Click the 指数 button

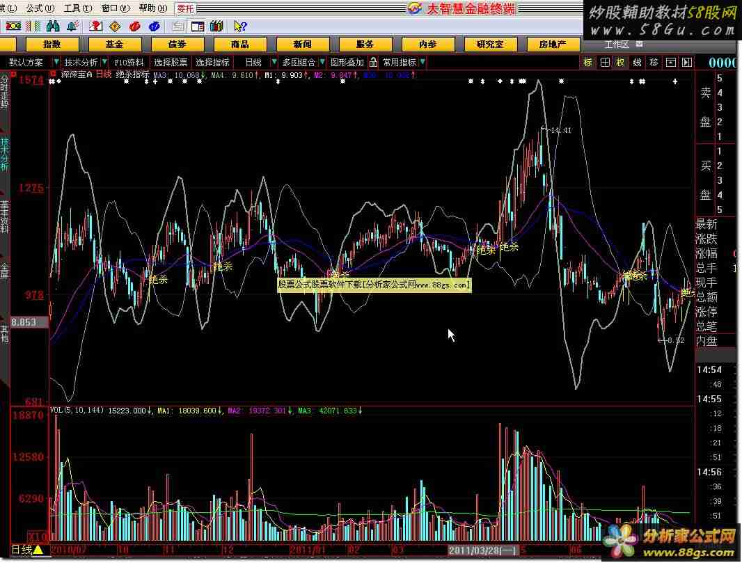[x=52, y=45]
